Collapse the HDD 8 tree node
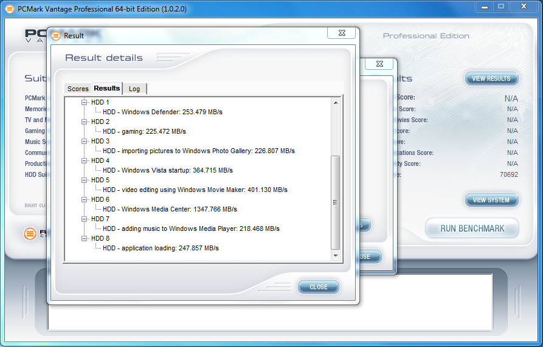Screen dimensions: 543x347 [x=84, y=238]
